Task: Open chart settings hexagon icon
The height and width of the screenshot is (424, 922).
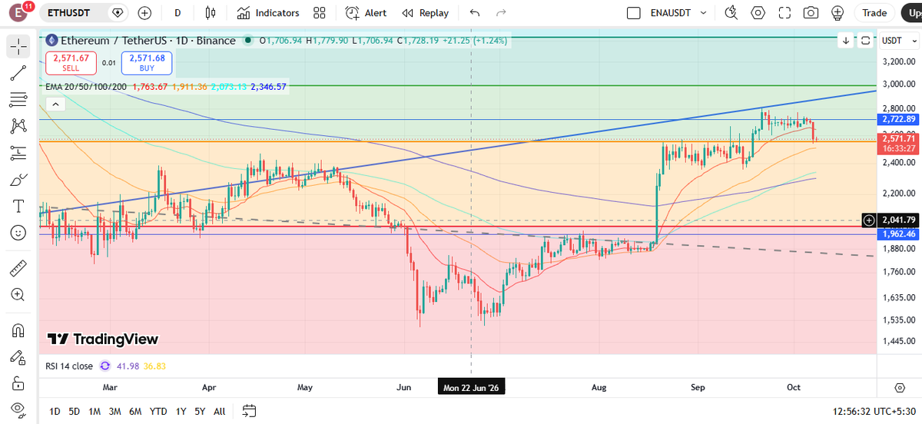Action: (x=758, y=13)
